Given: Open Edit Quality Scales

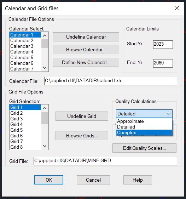Looking at the screenshot, I should [144, 148].
